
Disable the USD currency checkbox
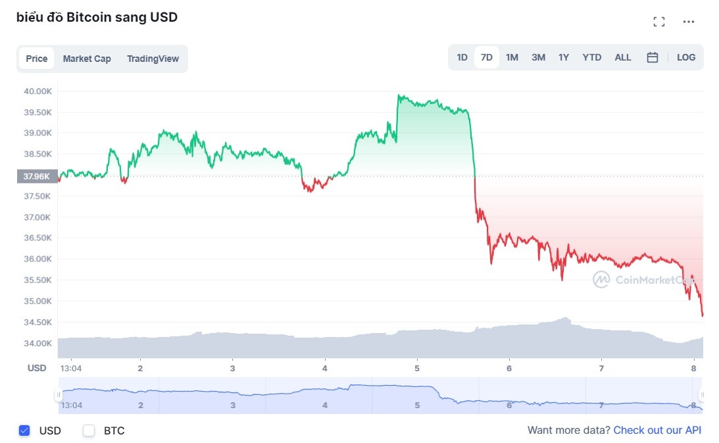(24, 430)
